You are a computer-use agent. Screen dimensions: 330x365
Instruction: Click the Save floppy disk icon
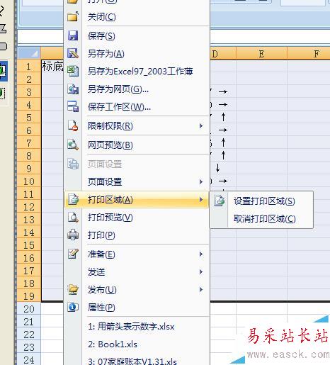point(73,35)
